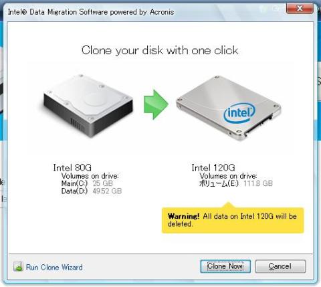Click the green arrow between drives
Screen dimensions: 321x287
click(156, 104)
